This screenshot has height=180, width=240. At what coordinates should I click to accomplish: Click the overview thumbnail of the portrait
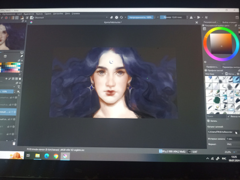click(x=13, y=36)
